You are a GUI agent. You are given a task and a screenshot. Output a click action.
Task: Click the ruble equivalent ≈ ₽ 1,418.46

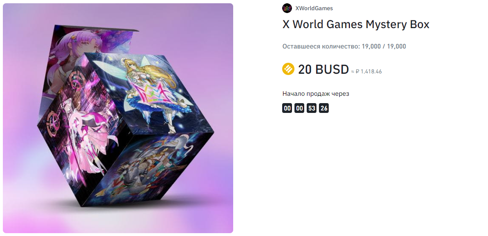tap(366, 72)
